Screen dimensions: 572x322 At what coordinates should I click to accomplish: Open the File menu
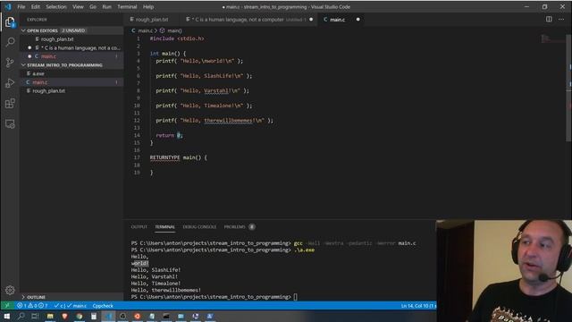coord(21,6)
